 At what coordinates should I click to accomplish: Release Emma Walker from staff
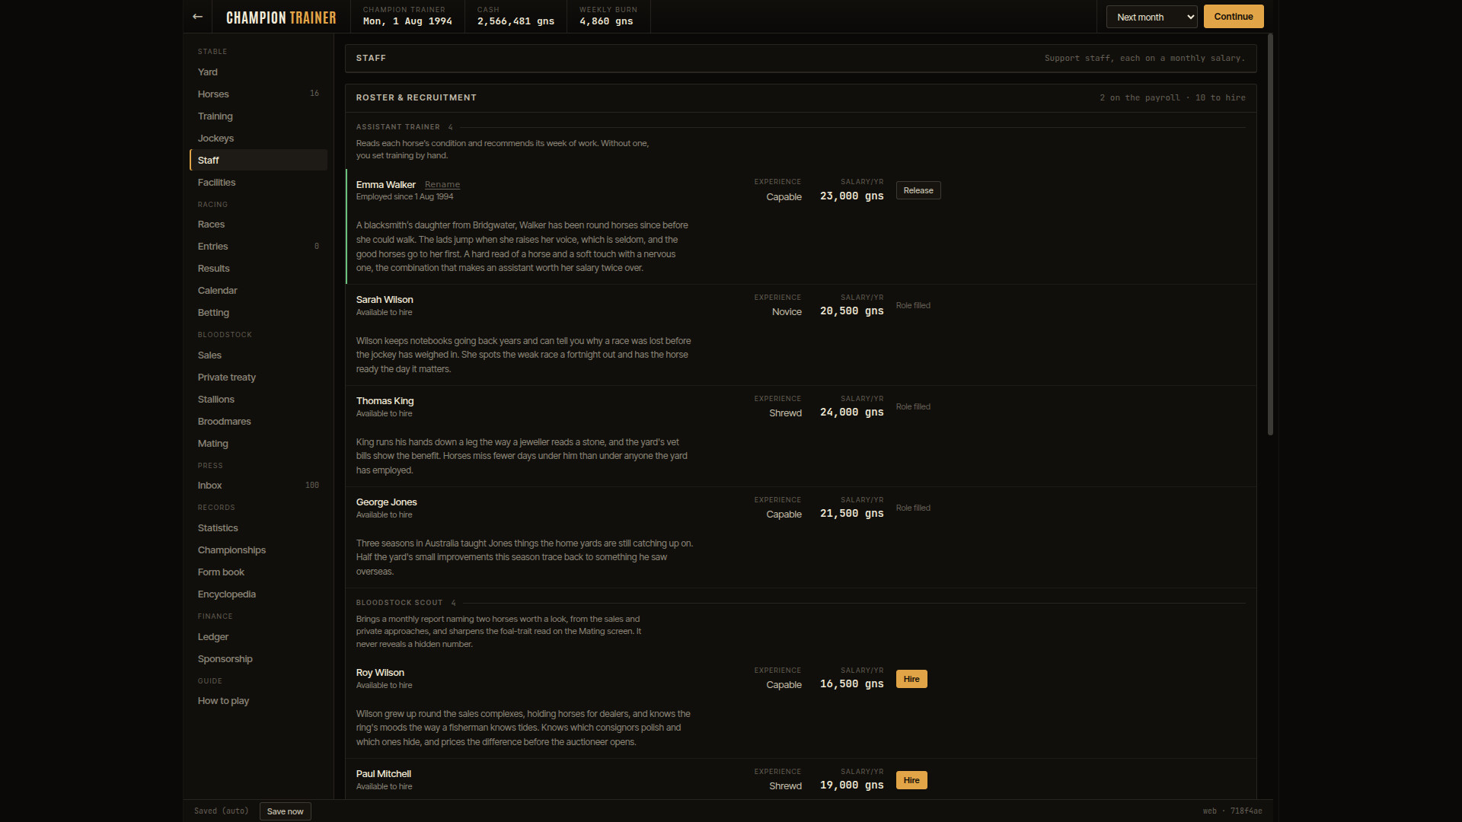(918, 190)
